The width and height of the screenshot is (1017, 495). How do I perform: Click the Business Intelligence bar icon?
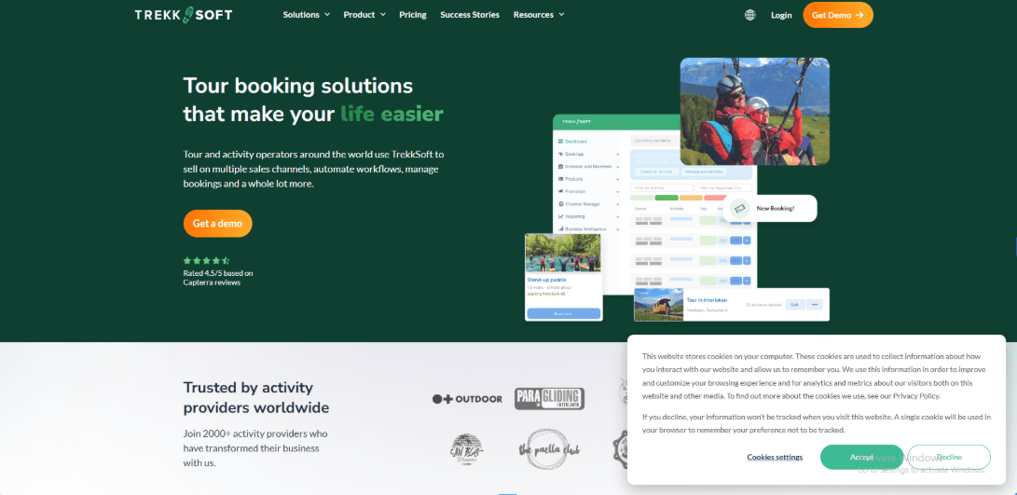(560, 229)
